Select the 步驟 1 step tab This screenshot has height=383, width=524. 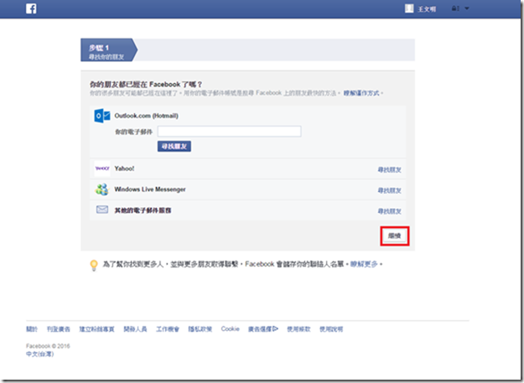point(109,50)
